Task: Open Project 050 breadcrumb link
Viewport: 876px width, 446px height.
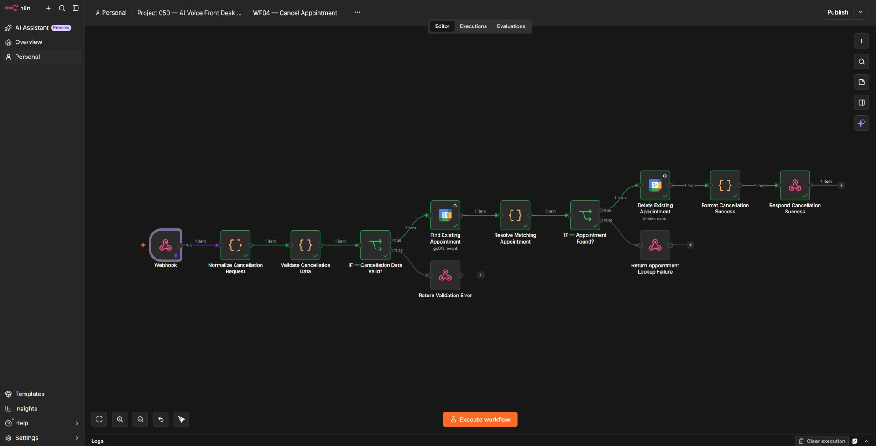Action: 189,13
